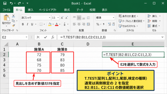The height and width of the screenshot is (94, 167).
Task: Select the Format Painter brush
Action: [13, 26]
